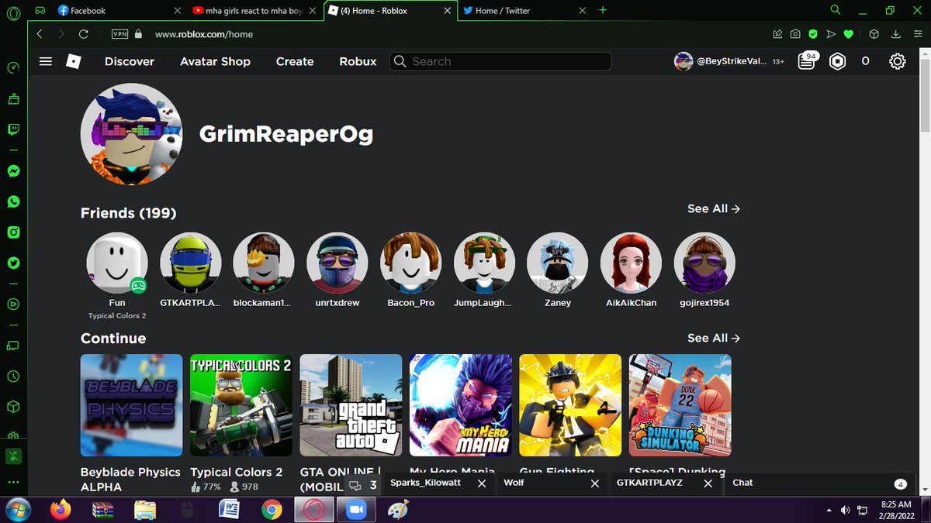Open the Easy Setup sliders icon
931x523 pixels.
[x=917, y=34]
